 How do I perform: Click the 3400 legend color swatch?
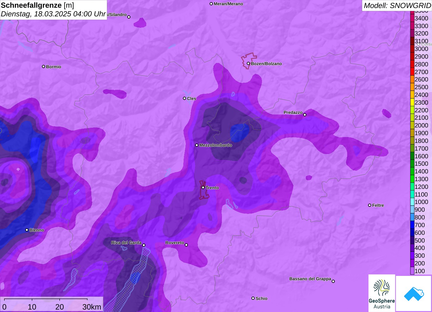tap(412, 18)
